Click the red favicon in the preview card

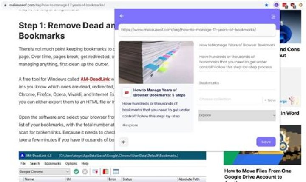click(x=127, y=92)
